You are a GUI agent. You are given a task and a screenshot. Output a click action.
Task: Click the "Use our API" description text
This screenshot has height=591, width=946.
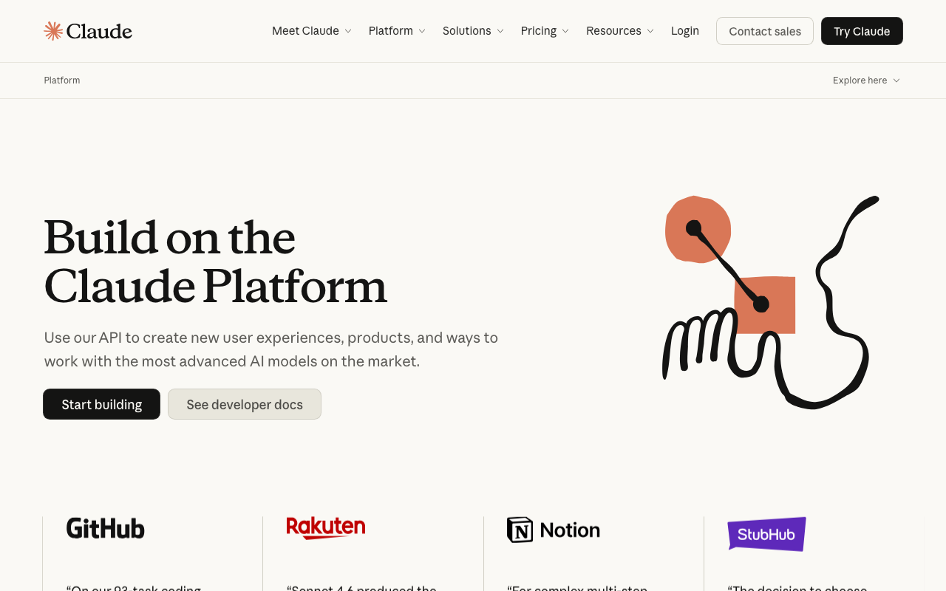pyautogui.click(x=271, y=349)
